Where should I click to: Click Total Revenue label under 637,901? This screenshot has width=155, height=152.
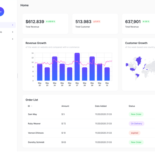click(132, 27)
